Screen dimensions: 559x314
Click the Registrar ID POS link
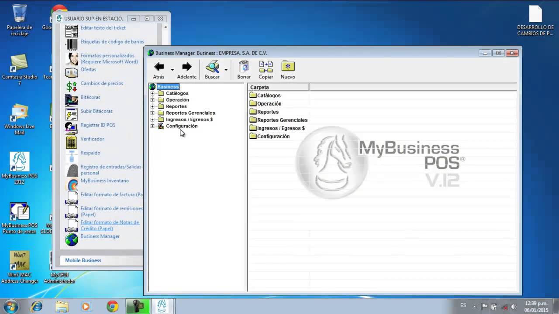point(98,125)
